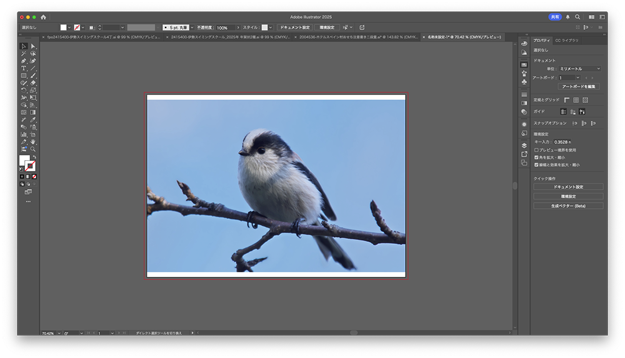Open the style swatch dropdown
The width and height of the screenshot is (625, 358).
(271, 27)
